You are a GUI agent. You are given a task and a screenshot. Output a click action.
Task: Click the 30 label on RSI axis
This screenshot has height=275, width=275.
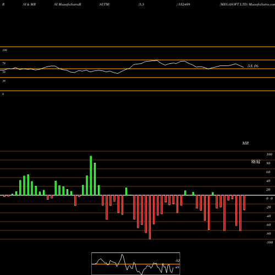point(4,81)
